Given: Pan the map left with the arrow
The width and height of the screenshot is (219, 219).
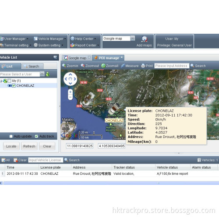Looking at the screenshot, I should coord(66,79).
